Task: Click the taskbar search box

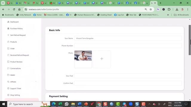Action: point(29,104)
